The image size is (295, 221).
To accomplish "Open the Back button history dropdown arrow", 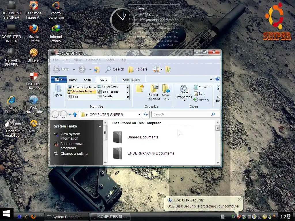I will pos(74,70).
